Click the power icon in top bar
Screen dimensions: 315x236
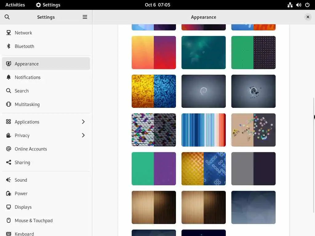(x=307, y=5)
